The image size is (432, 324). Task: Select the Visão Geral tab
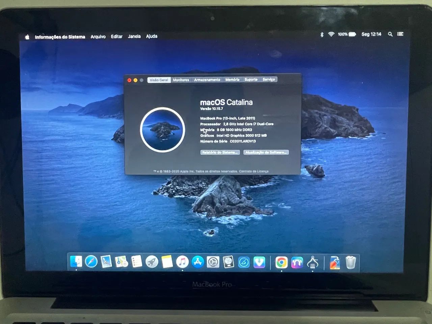tap(159, 80)
